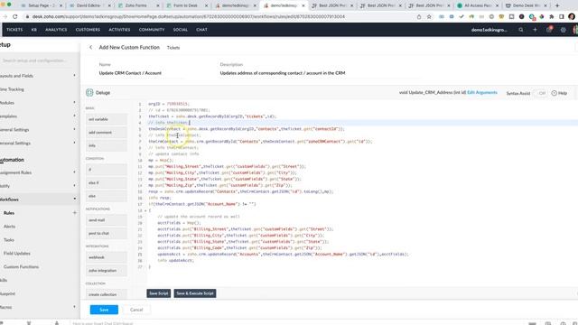
Task: Open Tasks under Workflows
Action: point(9,240)
